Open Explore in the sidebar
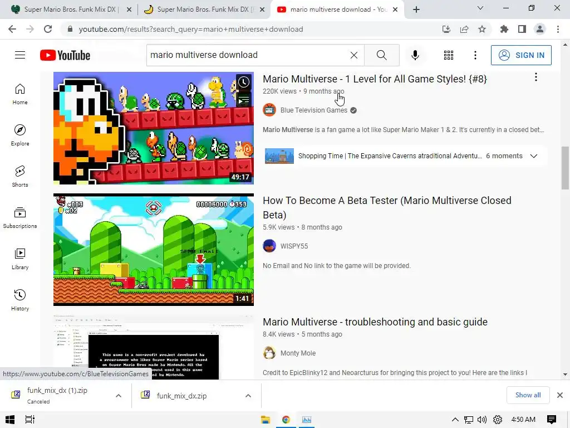This screenshot has width=570, height=428. pos(20,135)
